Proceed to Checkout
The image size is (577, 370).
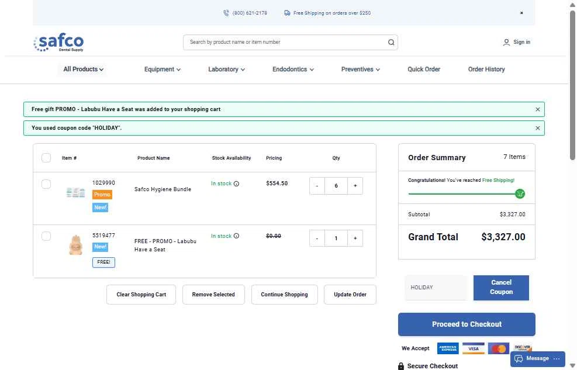pyautogui.click(x=467, y=324)
